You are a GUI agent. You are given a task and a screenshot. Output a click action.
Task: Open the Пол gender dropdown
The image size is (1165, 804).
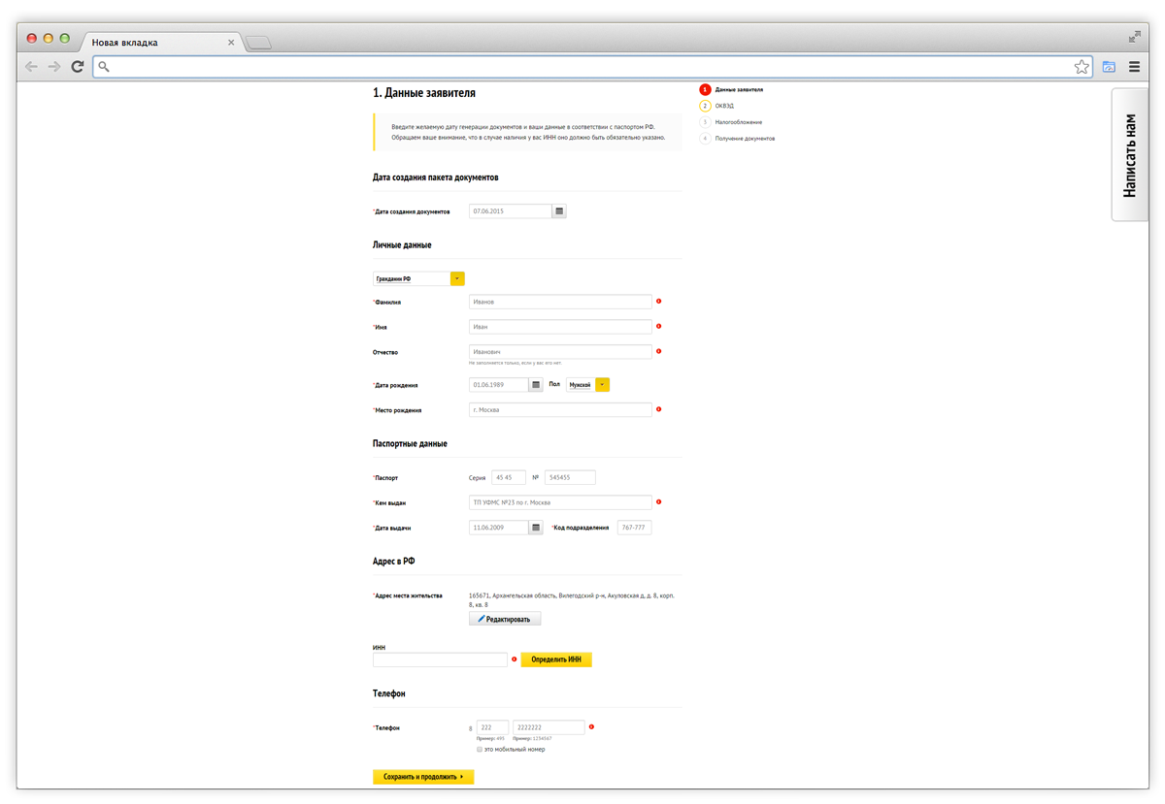[602, 385]
